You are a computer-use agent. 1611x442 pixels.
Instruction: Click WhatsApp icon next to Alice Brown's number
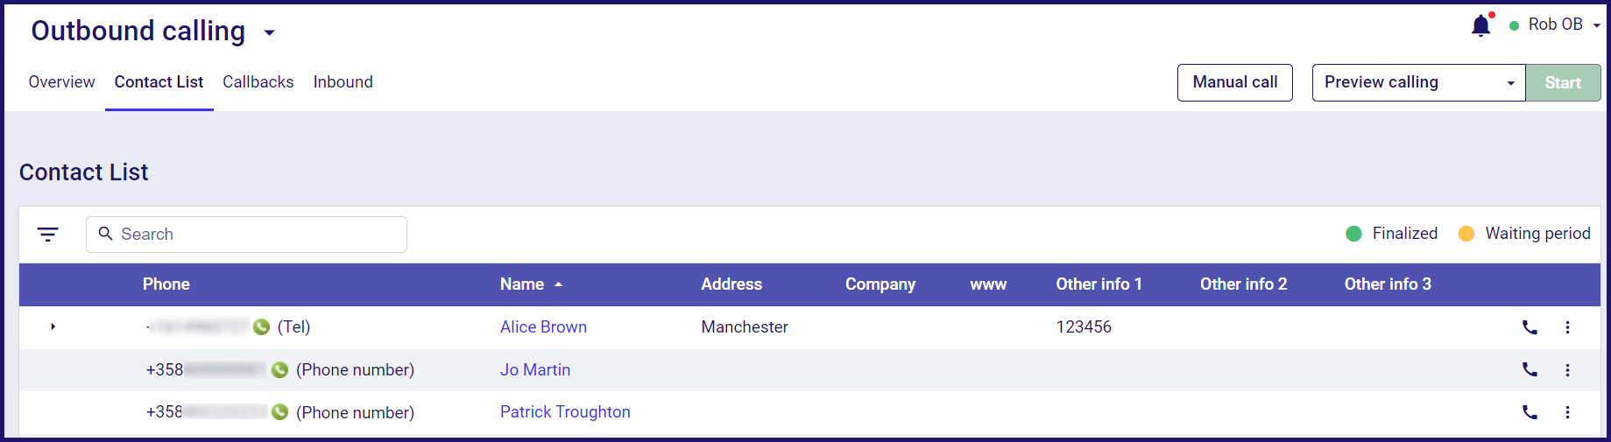(x=261, y=327)
